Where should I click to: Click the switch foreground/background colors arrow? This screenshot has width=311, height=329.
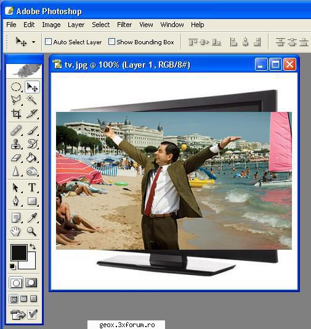point(33,247)
